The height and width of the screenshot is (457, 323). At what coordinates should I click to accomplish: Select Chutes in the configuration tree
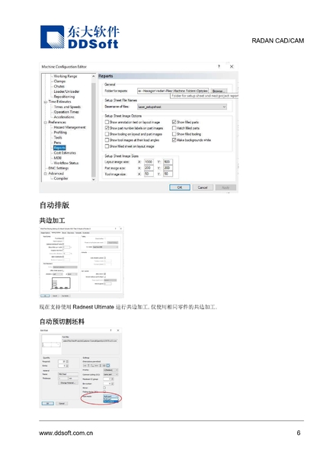coord(59,86)
